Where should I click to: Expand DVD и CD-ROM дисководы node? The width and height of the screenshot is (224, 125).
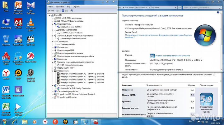point(53,18)
